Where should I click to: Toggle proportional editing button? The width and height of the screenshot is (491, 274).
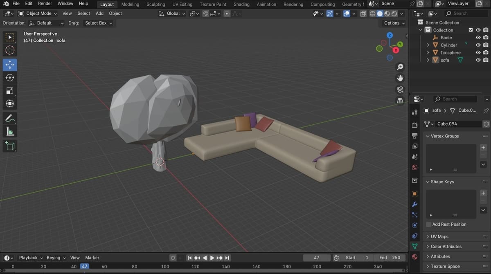(x=227, y=13)
